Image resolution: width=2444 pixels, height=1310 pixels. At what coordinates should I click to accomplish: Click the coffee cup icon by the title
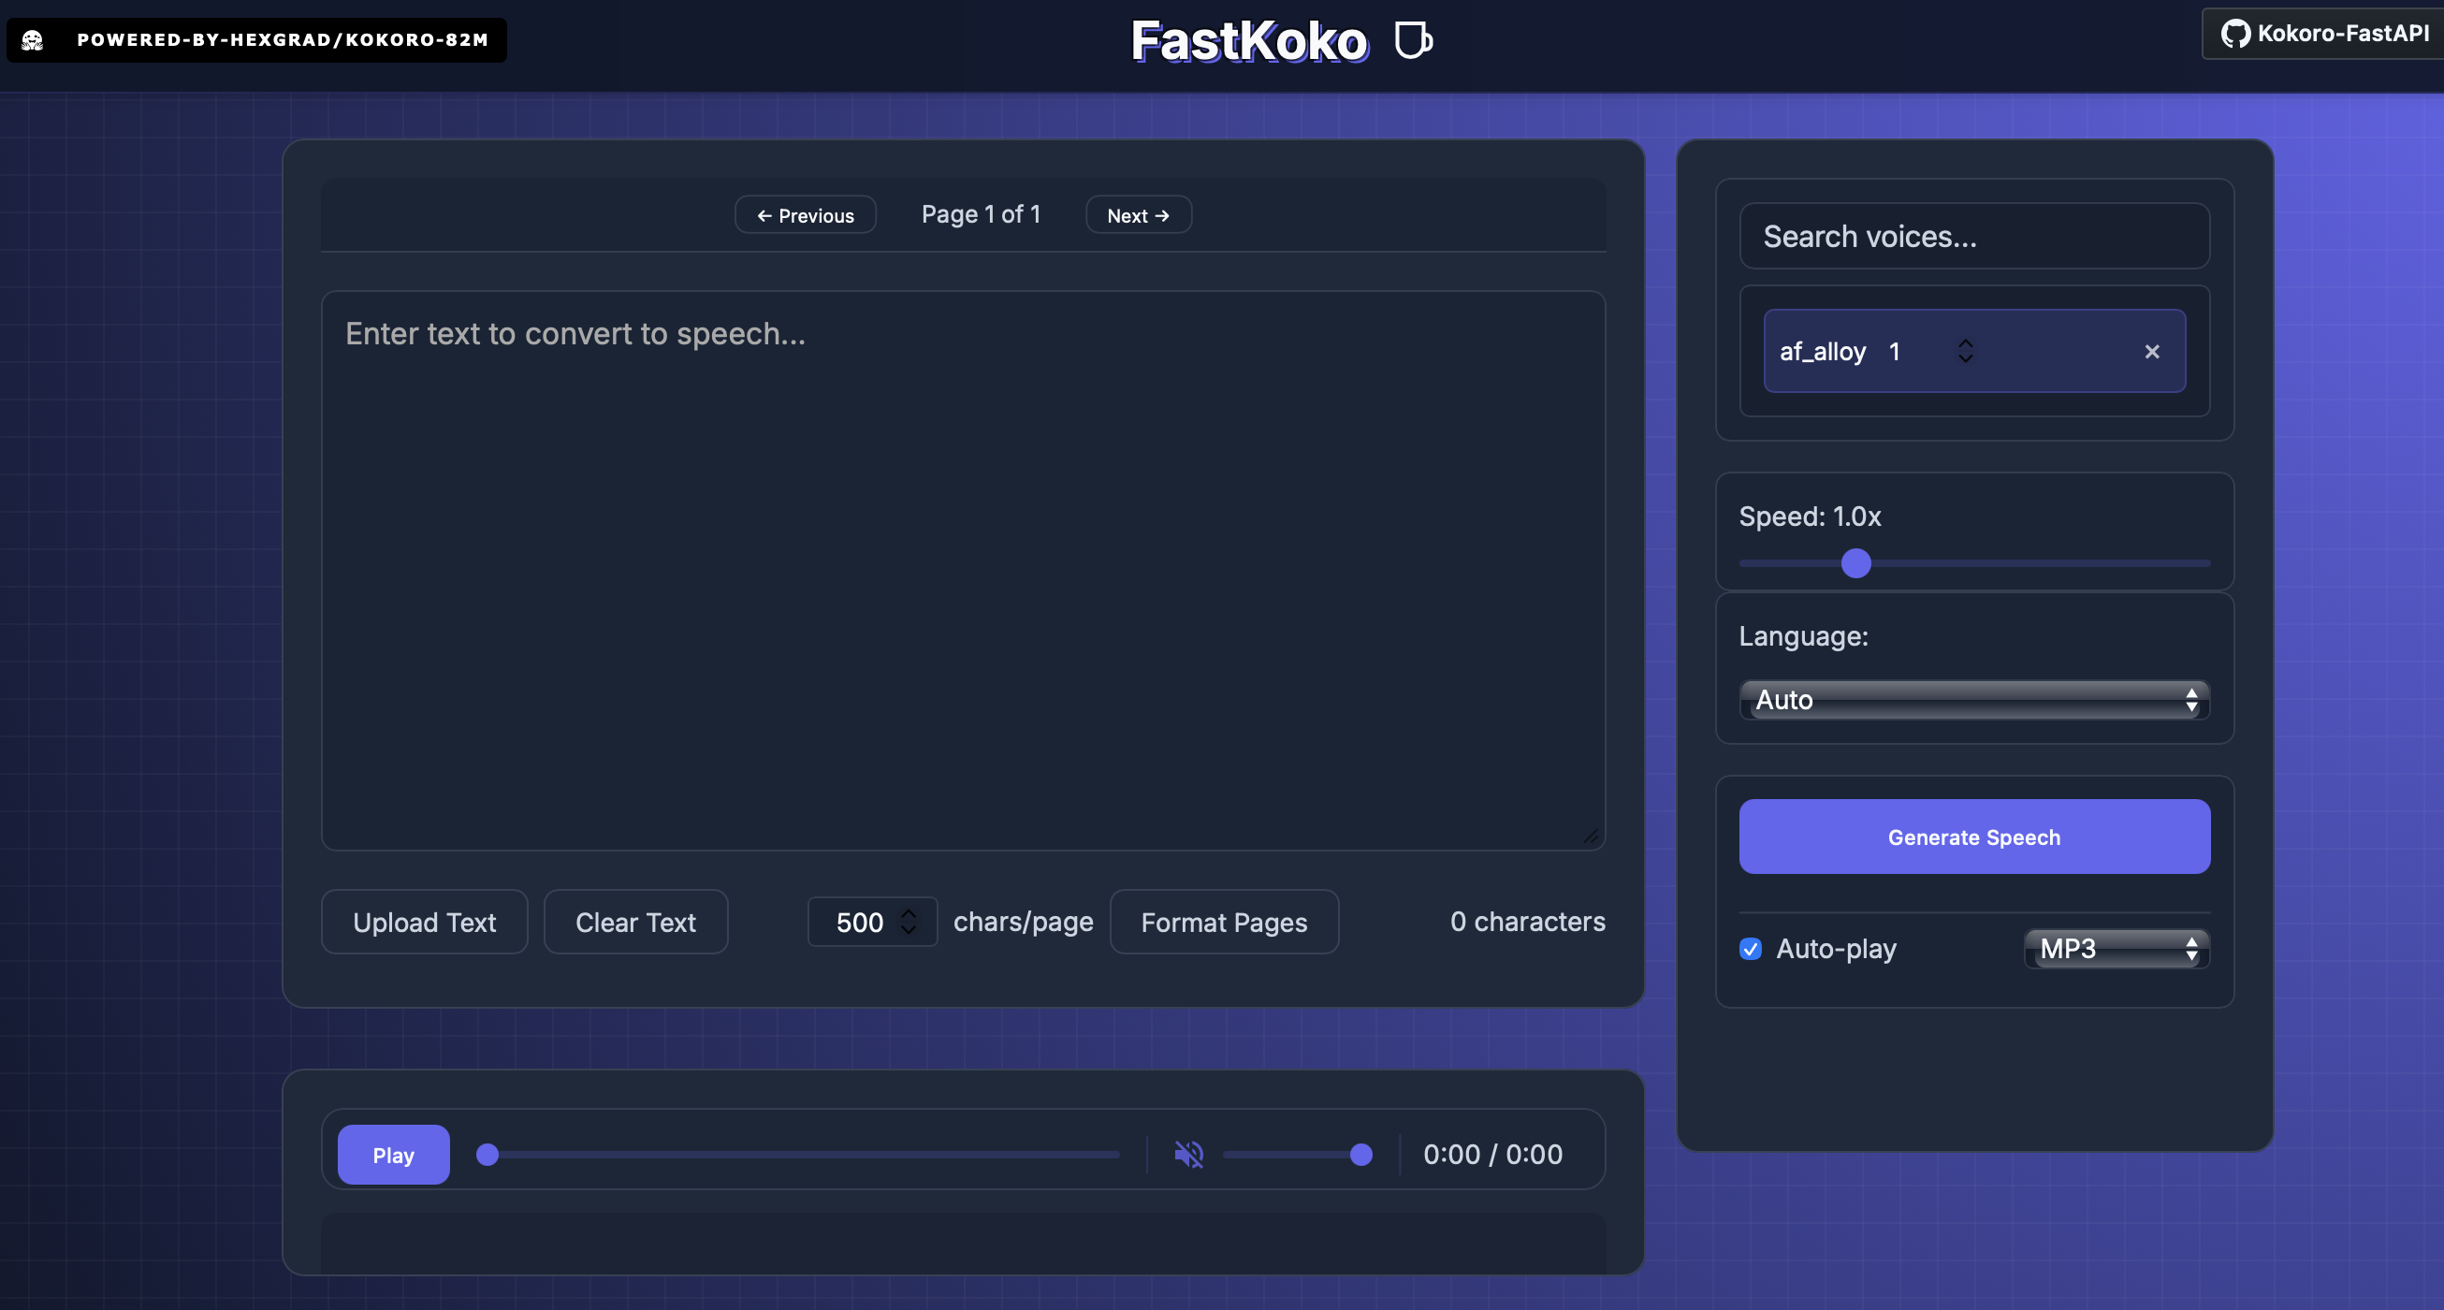click(x=1413, y=41)
